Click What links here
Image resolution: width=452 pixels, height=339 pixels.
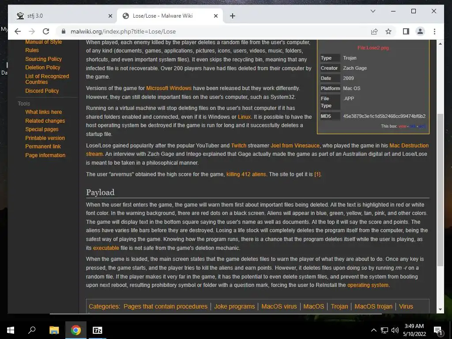[x=44, y=112]
